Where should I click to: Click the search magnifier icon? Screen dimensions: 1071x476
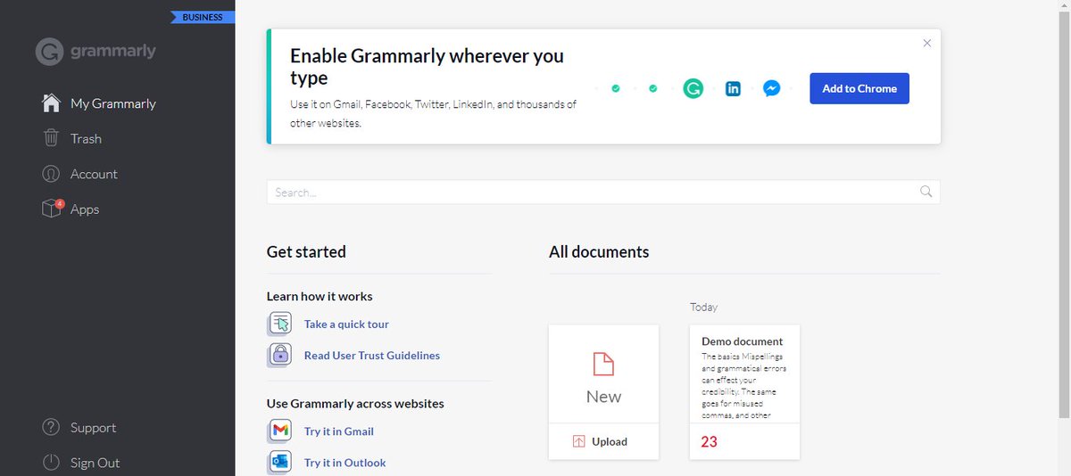[x=926, y=192]
